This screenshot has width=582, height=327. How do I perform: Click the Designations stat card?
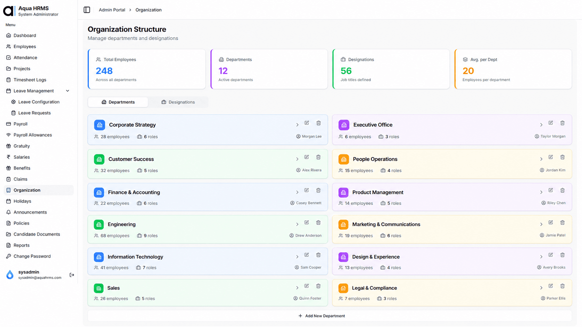tap(391, 69)
